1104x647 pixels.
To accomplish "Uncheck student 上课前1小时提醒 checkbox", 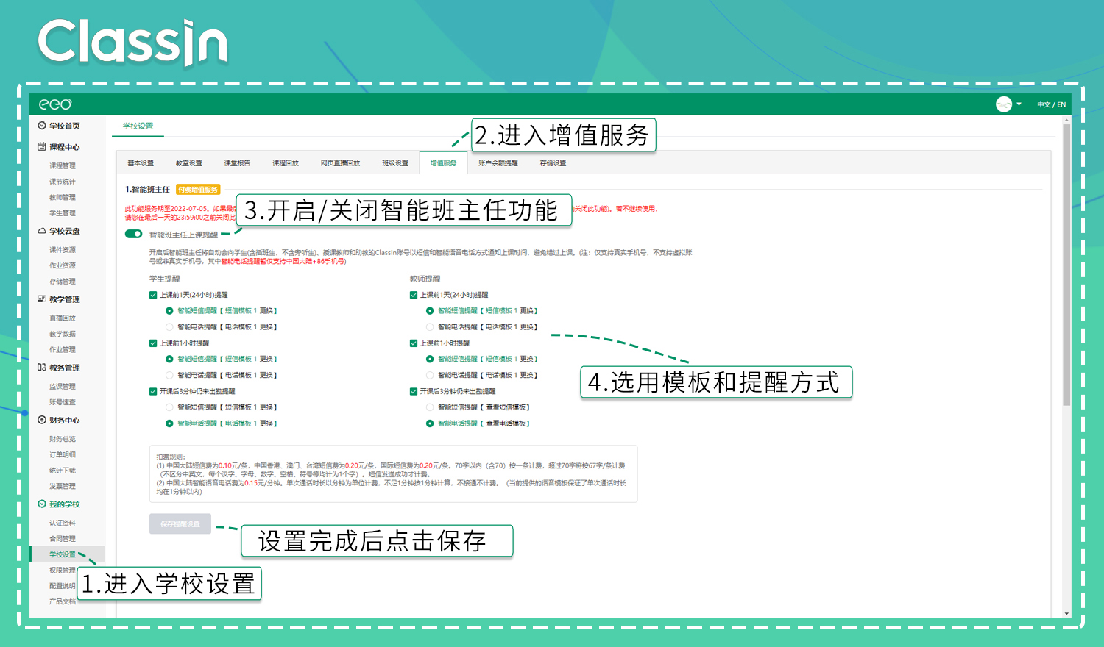I will coord(153,343).
